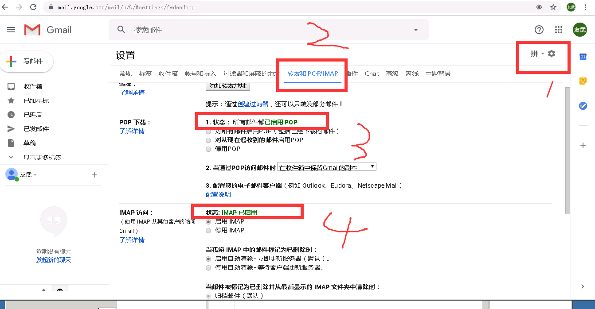
Task: Click the settings gear icon
Action: tap(552, 54)
